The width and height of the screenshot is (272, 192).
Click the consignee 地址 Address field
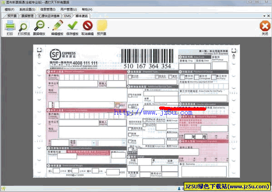click(93, 132)
